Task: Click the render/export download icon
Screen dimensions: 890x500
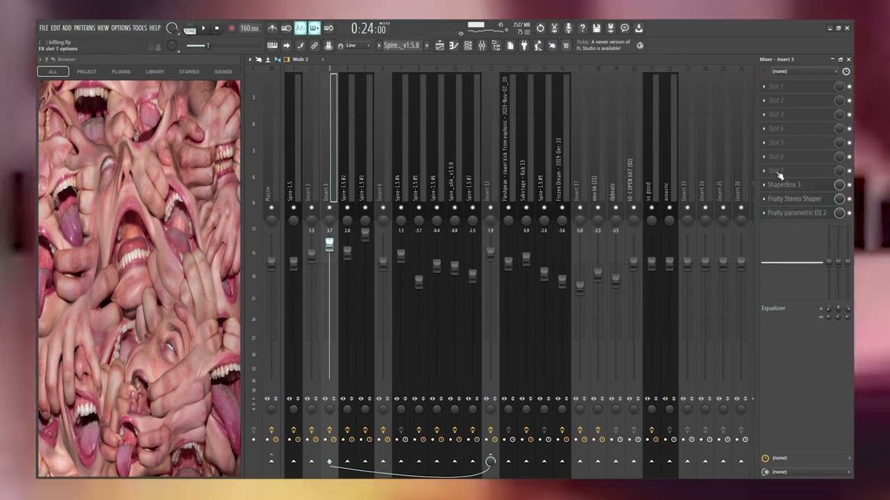Action: pyautogui.click(x=638, y=28)
